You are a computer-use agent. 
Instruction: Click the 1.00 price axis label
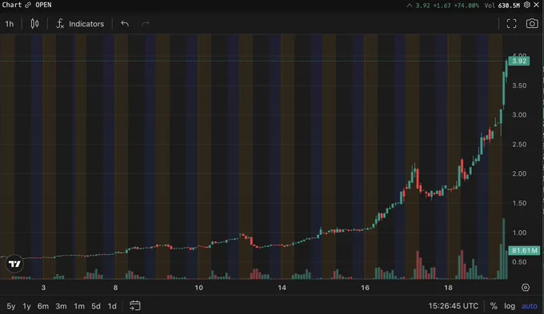[x=519, y=233]
